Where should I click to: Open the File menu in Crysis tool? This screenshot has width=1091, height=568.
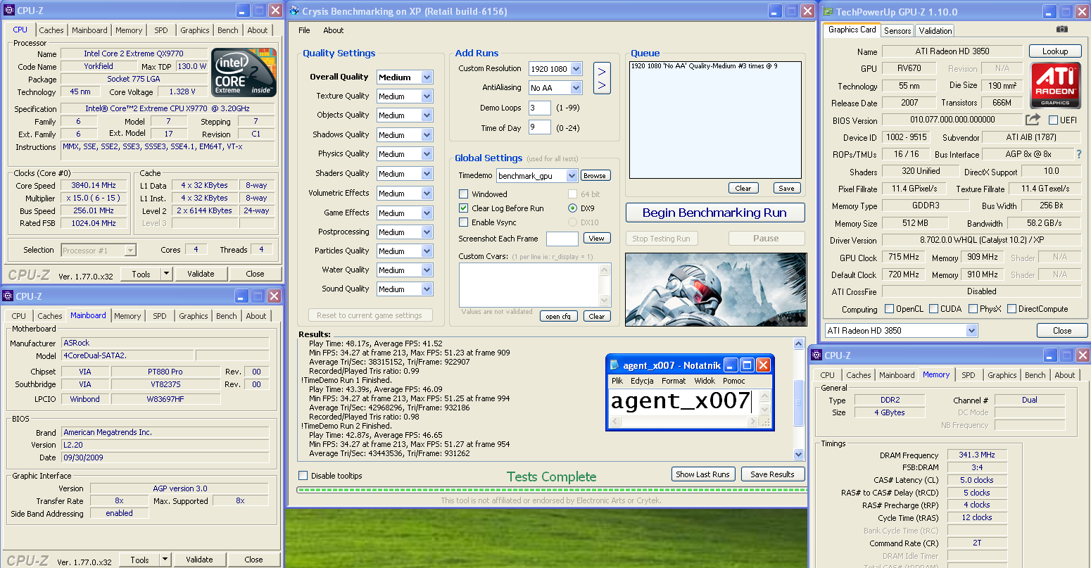[x=304, y=30]
